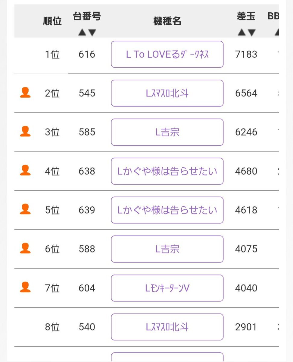This screenshot has height=362, width=293.
Task: Open Lスマスロ北斗 for machine 545
Action: 167,93
